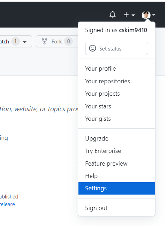Image resolution: width=165 pixels, height=226 pixels.
Task: Click the smiley status icon
Action: coord(93,48)
